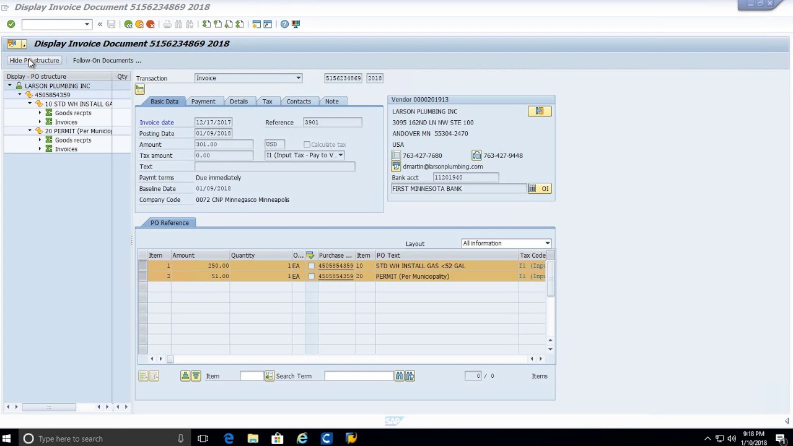
Task: Click the green icon below Transaction label
Action: click(x=140, y=89)
